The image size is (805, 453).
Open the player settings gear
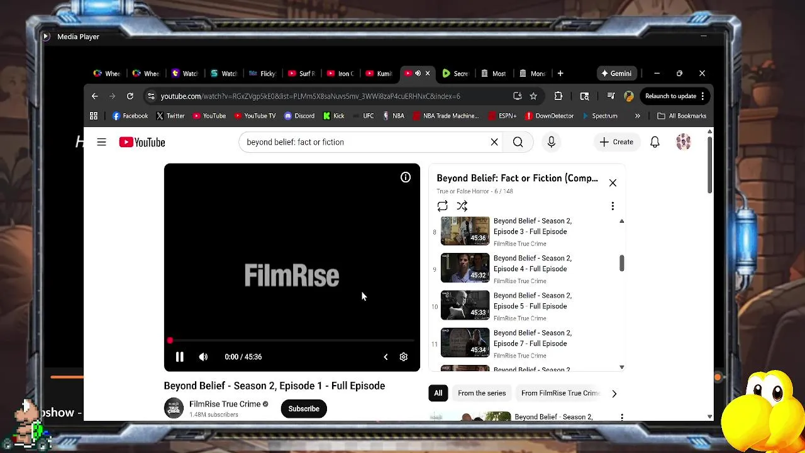tap(404, 357)
